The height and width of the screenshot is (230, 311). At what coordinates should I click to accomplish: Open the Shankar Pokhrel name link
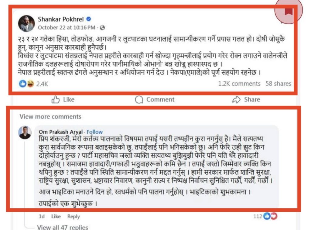click(x=61, y=19)
